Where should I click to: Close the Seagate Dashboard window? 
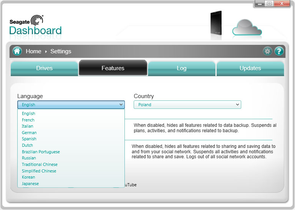(x=282, y=3)
